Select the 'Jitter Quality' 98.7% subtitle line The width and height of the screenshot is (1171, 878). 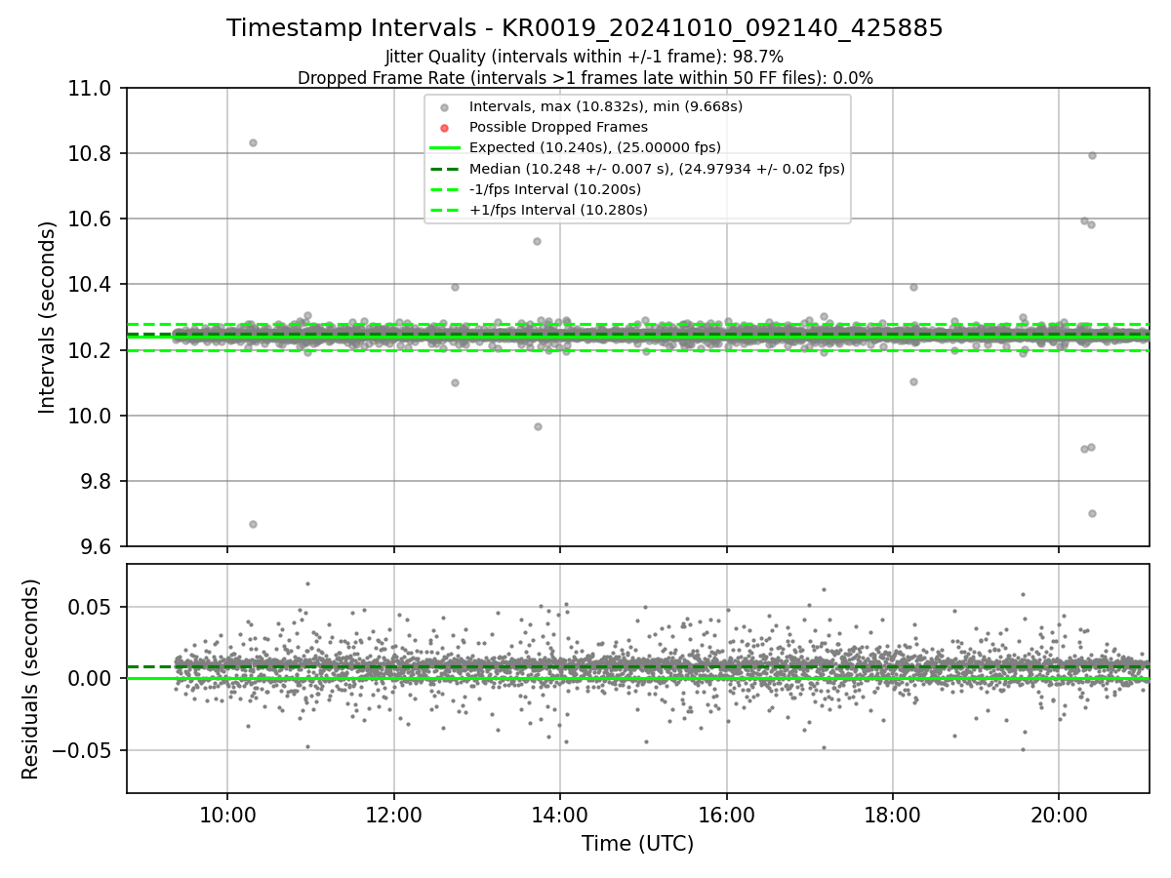[585, 57]
